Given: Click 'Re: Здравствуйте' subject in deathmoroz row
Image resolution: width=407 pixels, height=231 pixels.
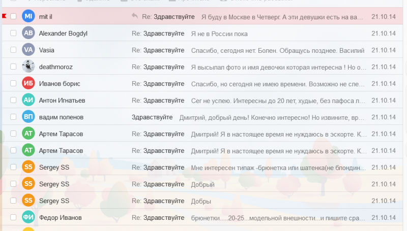Looking at the screenshot, I should coord(158,67).
